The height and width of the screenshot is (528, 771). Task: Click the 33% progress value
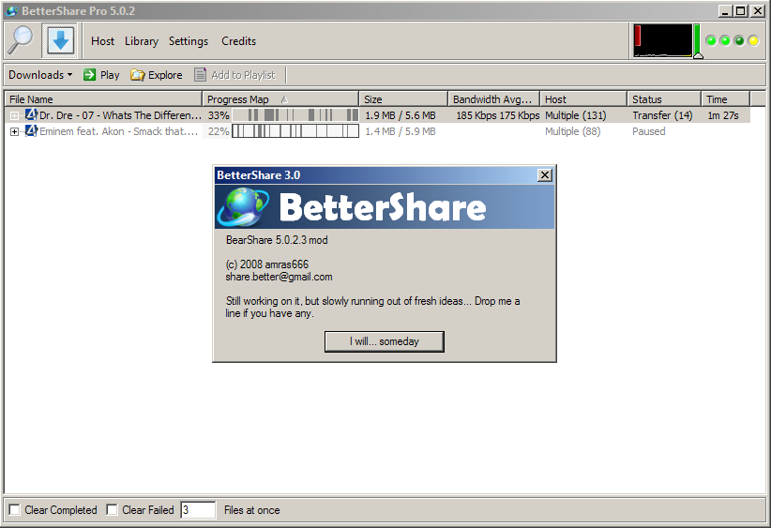tap(219, 115)
